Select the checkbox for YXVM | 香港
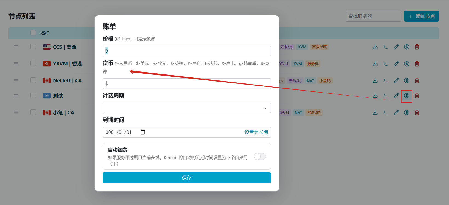The width and height of the screenshot is (449, 205). click(33, 63)
